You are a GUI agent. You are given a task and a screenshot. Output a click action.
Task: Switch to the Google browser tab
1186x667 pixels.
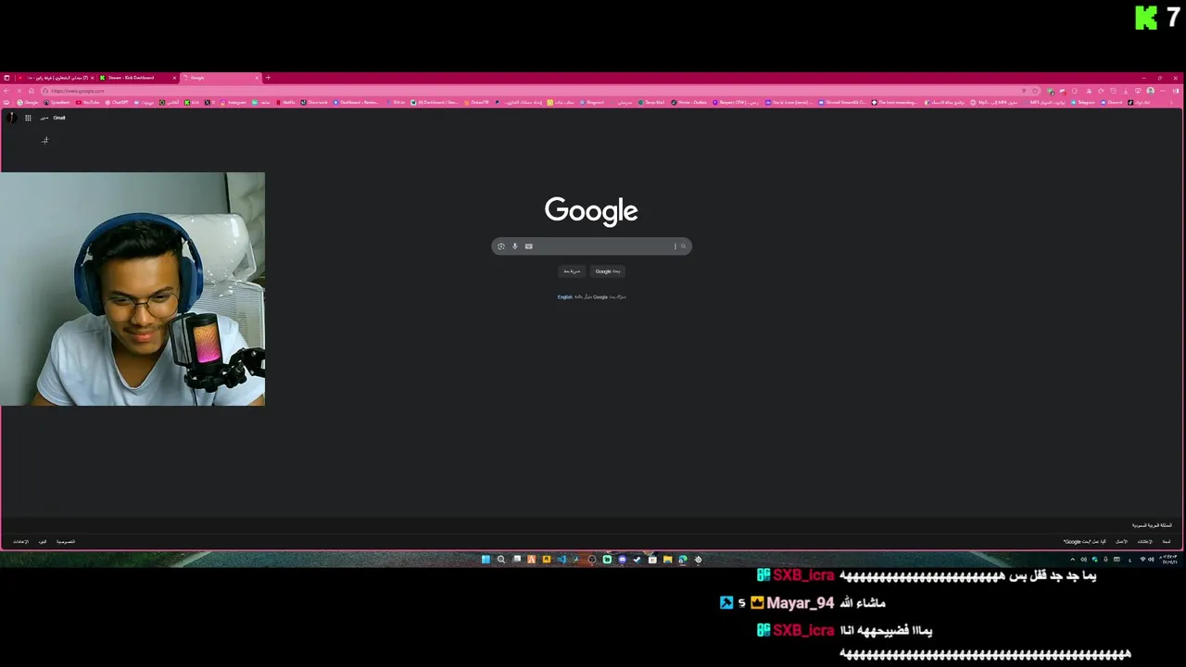(x=221, y=78)
